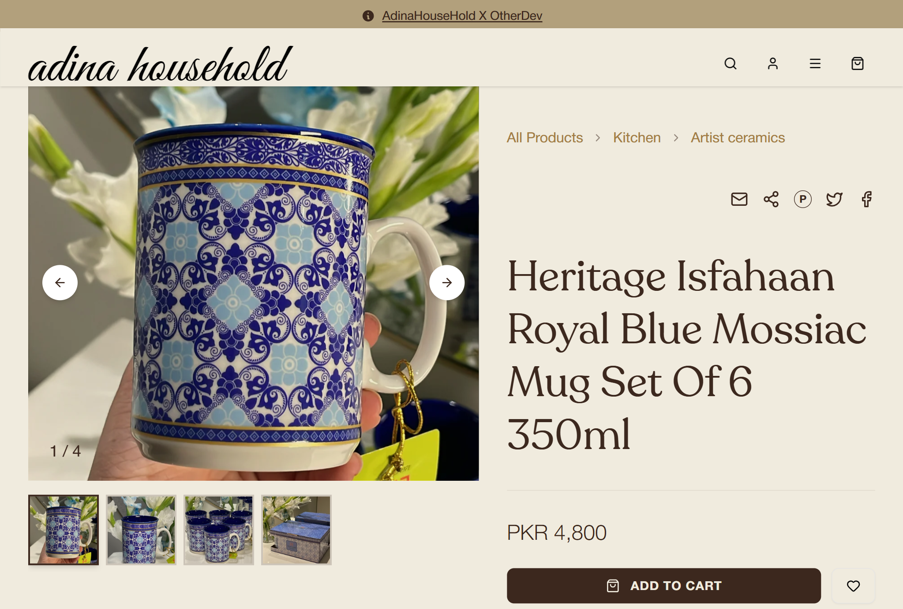Image resolution: width=903 pixels, height=609 pixels.
Task: Show previous product image arrow
Action: coord(60,282)
